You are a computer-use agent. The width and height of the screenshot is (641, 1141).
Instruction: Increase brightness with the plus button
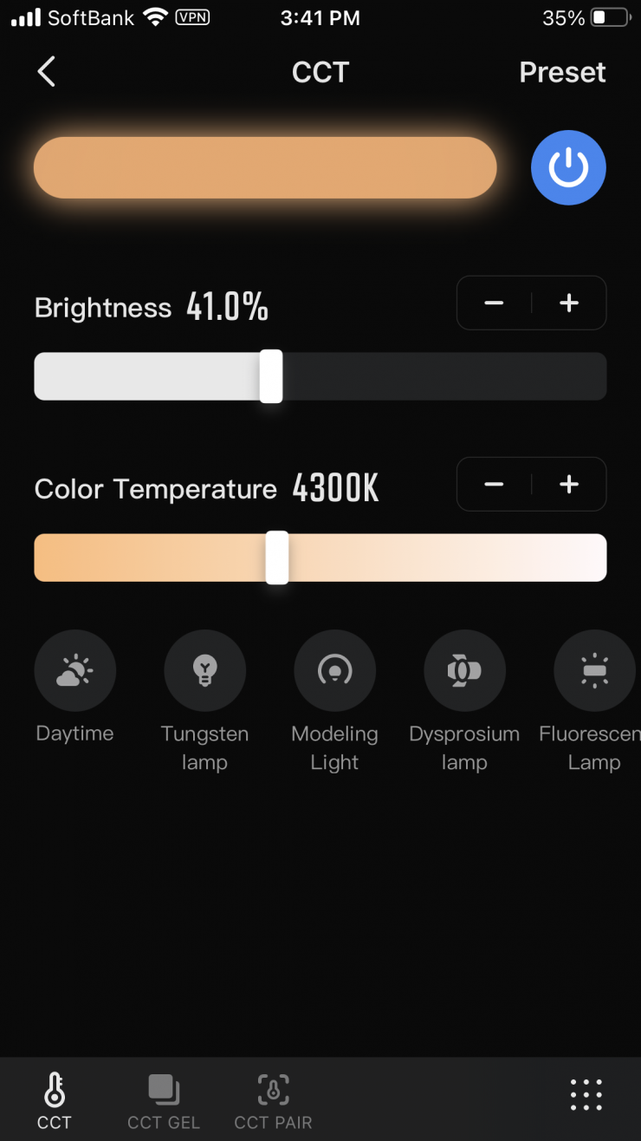[569, 303]
